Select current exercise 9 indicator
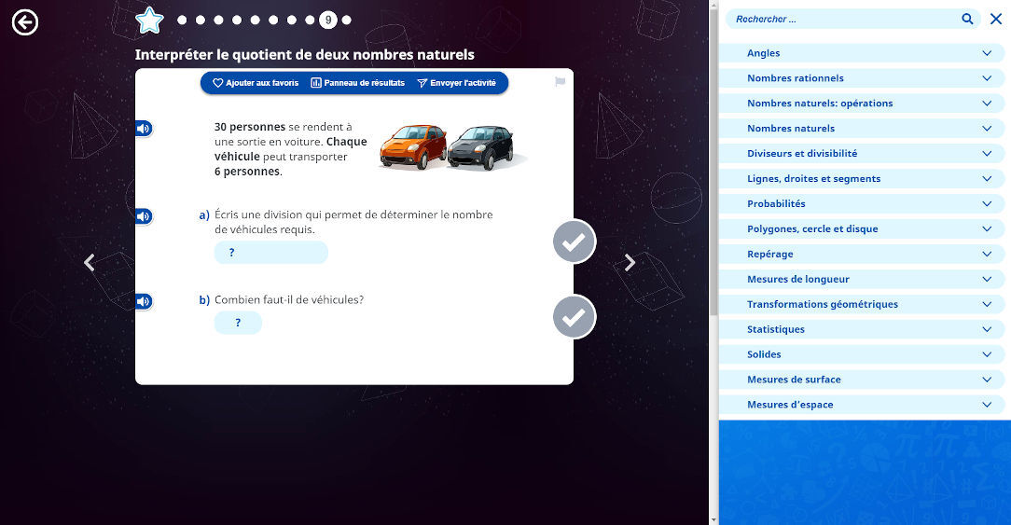 click(x=328, y=20)
